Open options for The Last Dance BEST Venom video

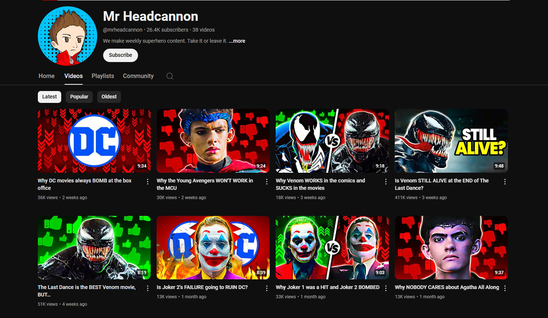148,288
